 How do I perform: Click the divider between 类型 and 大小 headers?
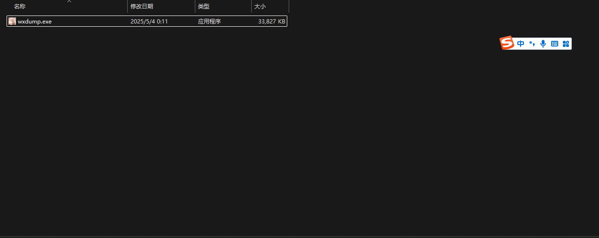[251, 6]
